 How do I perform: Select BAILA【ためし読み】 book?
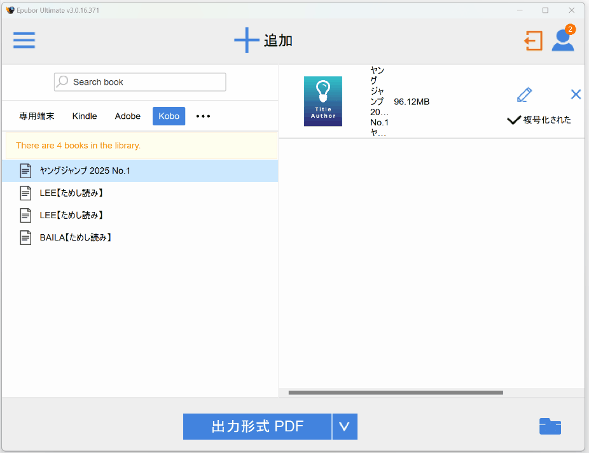pos(140,237)
